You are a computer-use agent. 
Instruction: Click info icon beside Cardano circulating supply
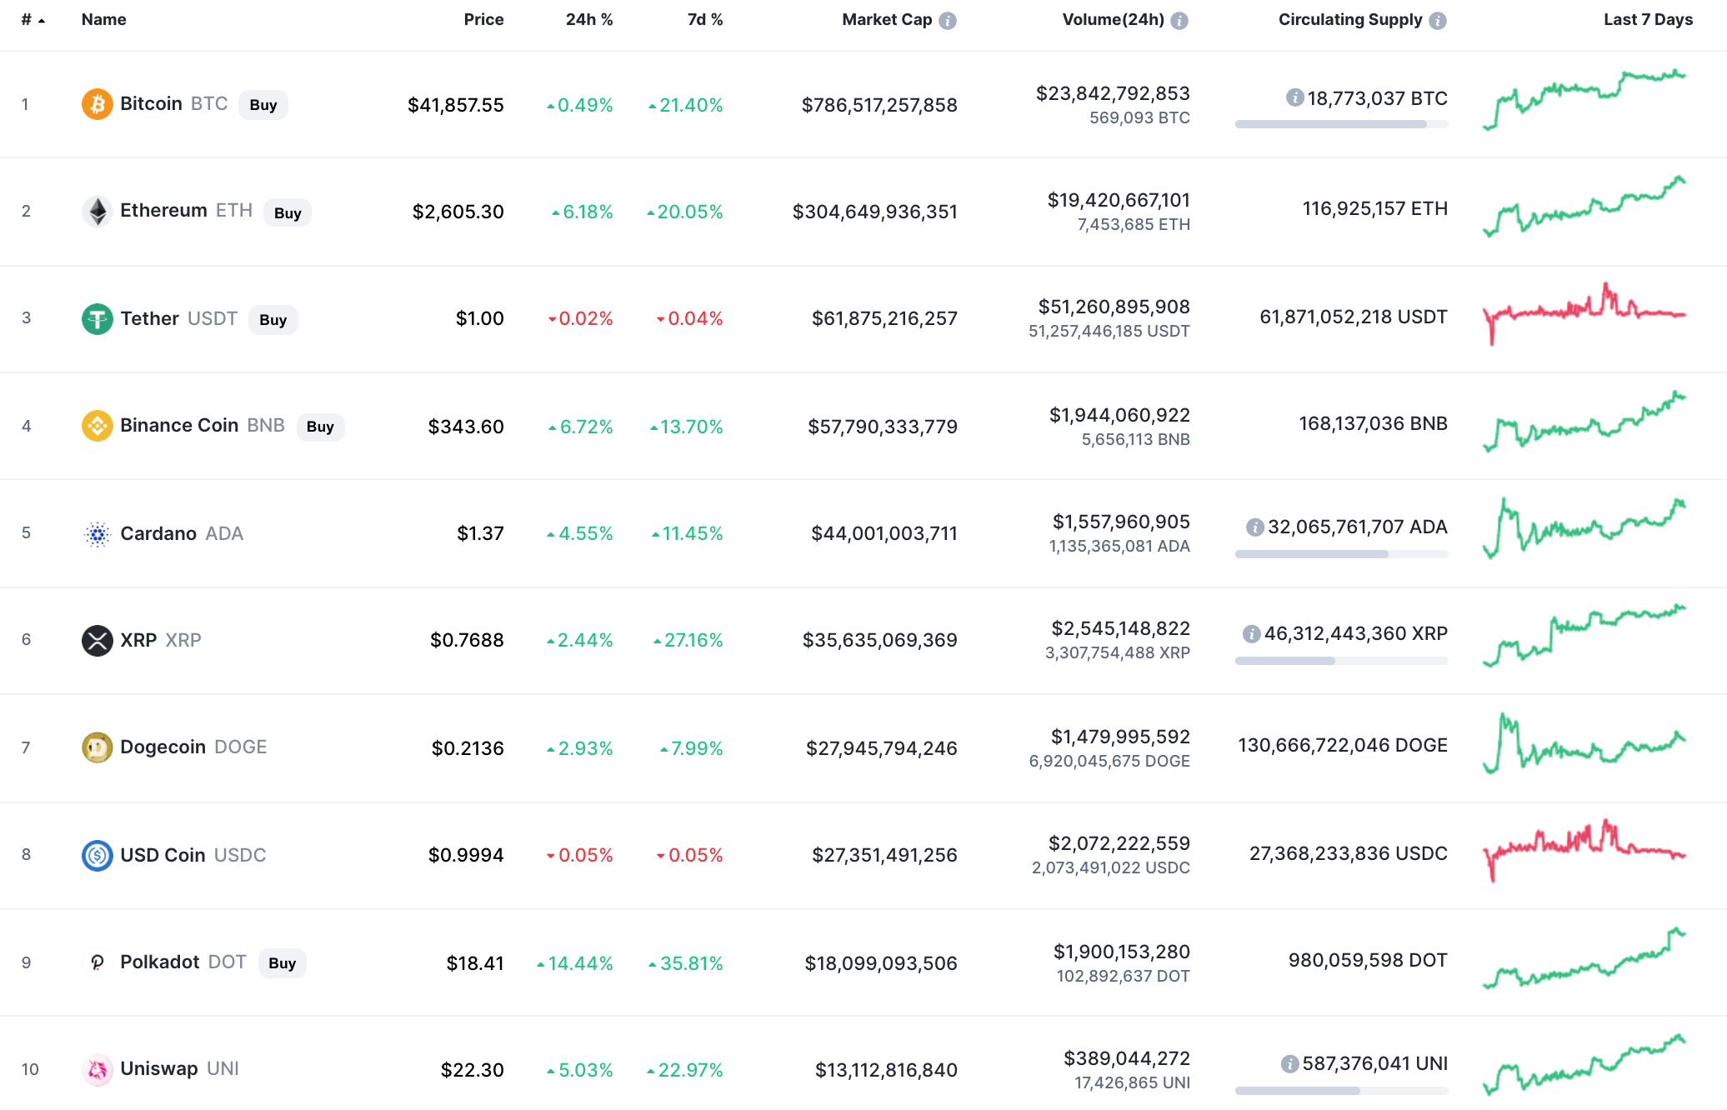[1254, 527]
